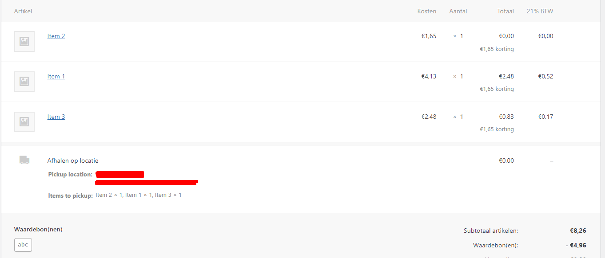Screen dimensions: 605x258
Task: Click the Afhalen op locatie shipping method label
Action: point(72,160)
